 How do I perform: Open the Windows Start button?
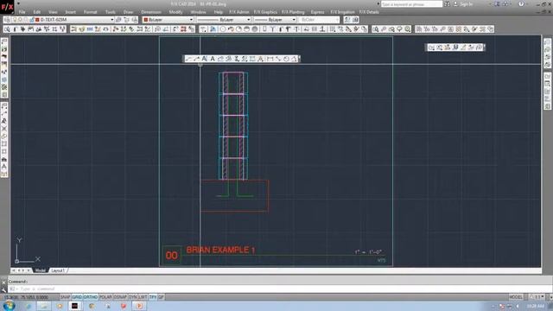(x=9, y=306)
